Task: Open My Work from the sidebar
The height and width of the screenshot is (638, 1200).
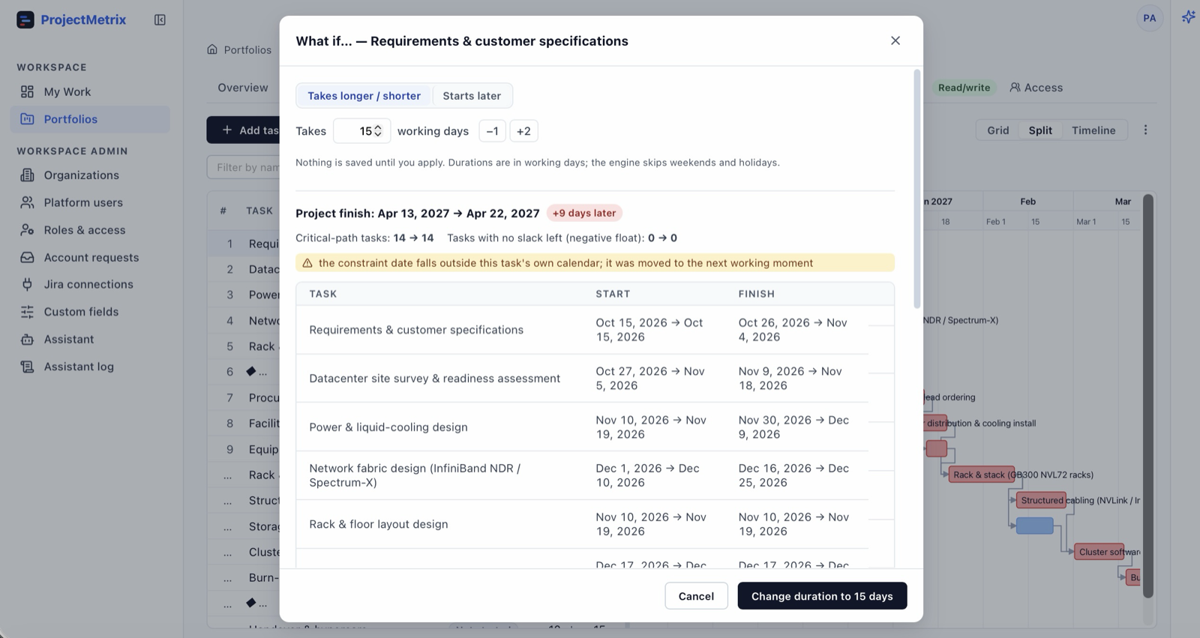Action: coord(90,91)
